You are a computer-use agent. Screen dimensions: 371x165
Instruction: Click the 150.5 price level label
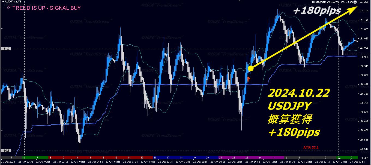tap(6, 151)
